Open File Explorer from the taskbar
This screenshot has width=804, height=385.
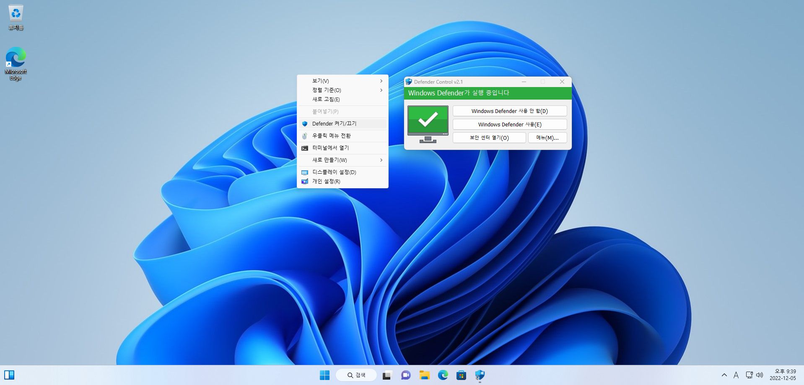tap(424, 375)
